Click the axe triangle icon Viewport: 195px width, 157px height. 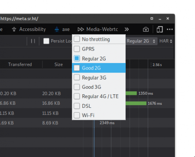[57, 29]
